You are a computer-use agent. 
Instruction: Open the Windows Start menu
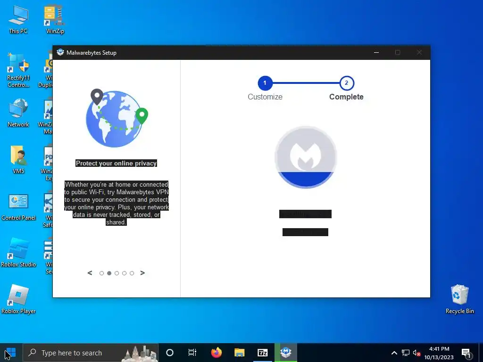click(11, 353)
